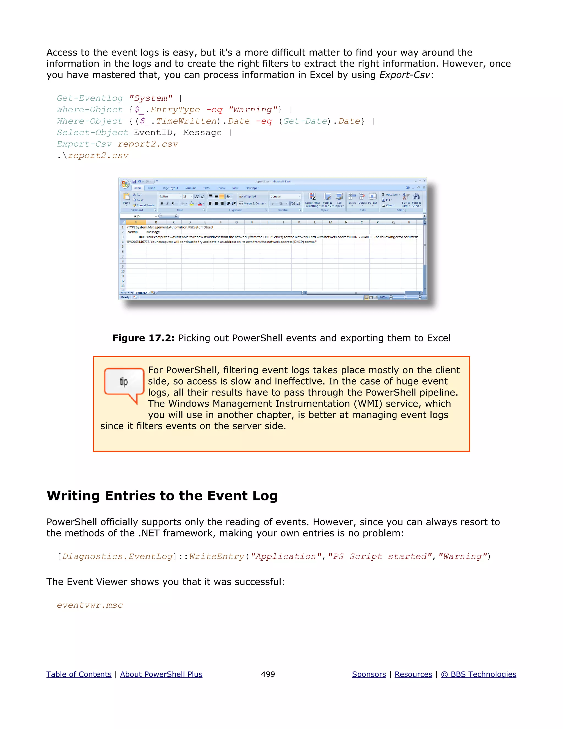Select the Format Painter tool
The image size is (563, 729).
[144, 205]
